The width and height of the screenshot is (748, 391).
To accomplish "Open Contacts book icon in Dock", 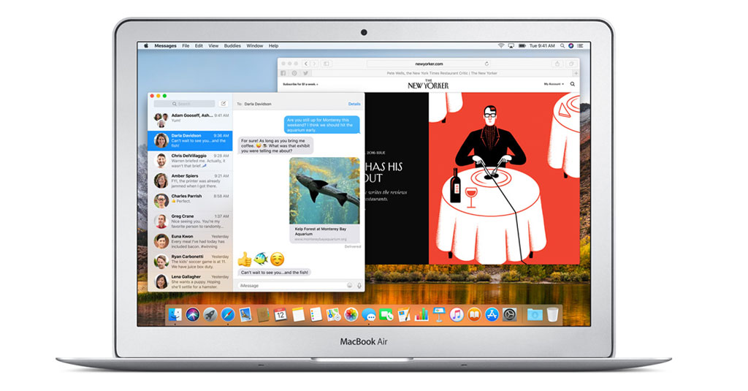I will 263,314.
